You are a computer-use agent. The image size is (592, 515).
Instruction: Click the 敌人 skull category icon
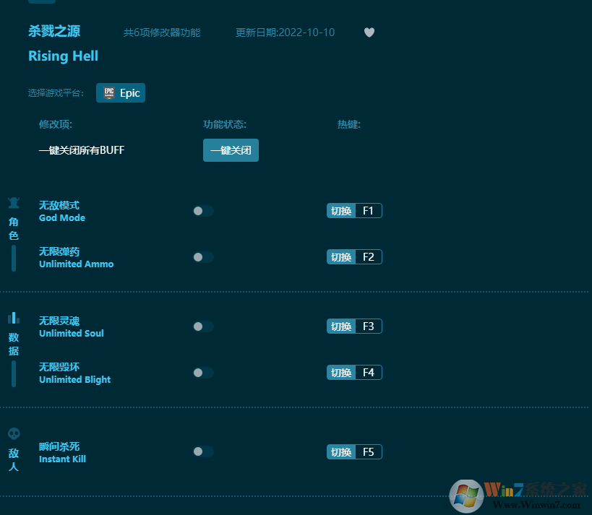tap(14, 434)
